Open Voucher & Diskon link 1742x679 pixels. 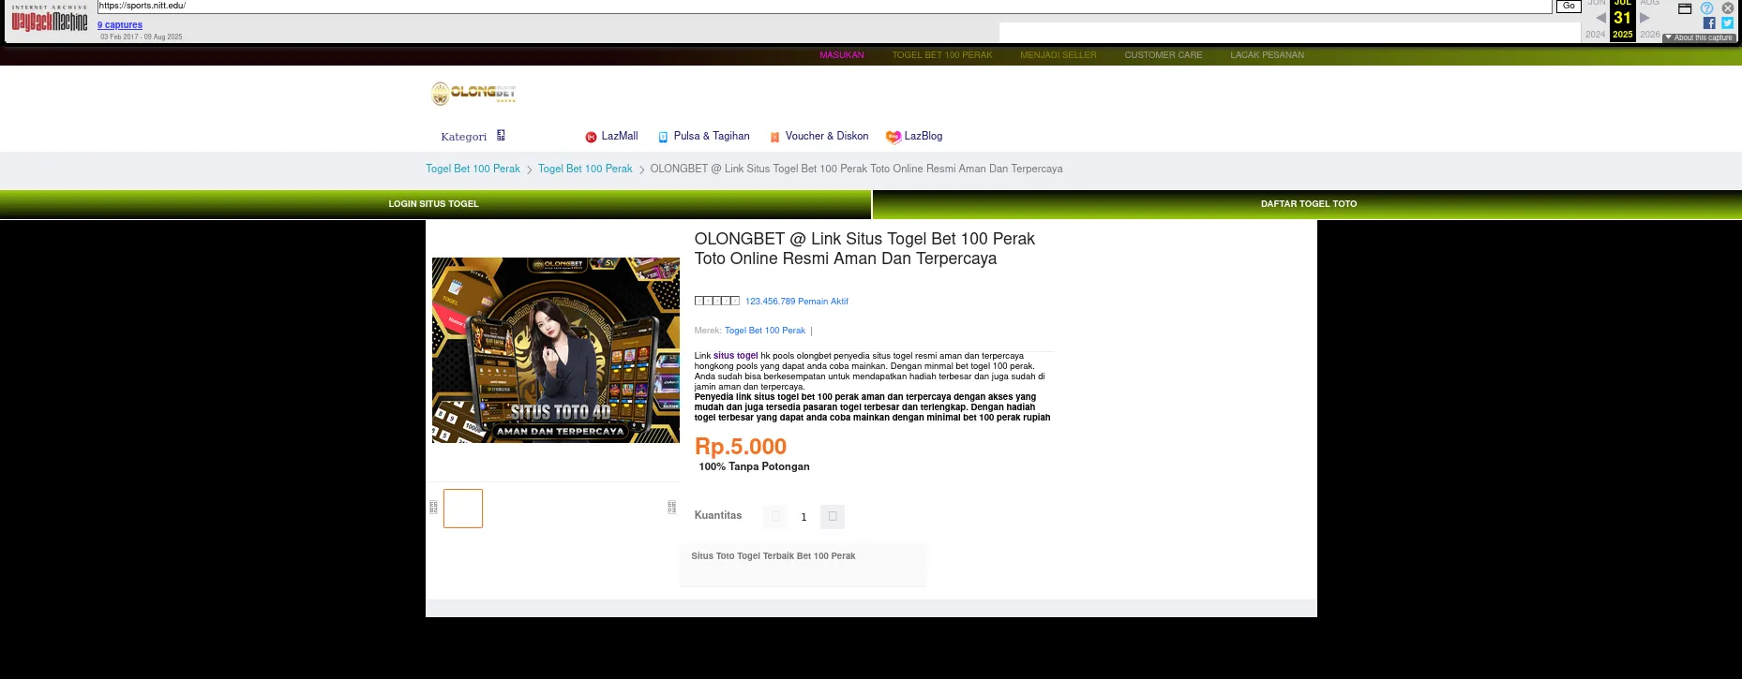827,136
